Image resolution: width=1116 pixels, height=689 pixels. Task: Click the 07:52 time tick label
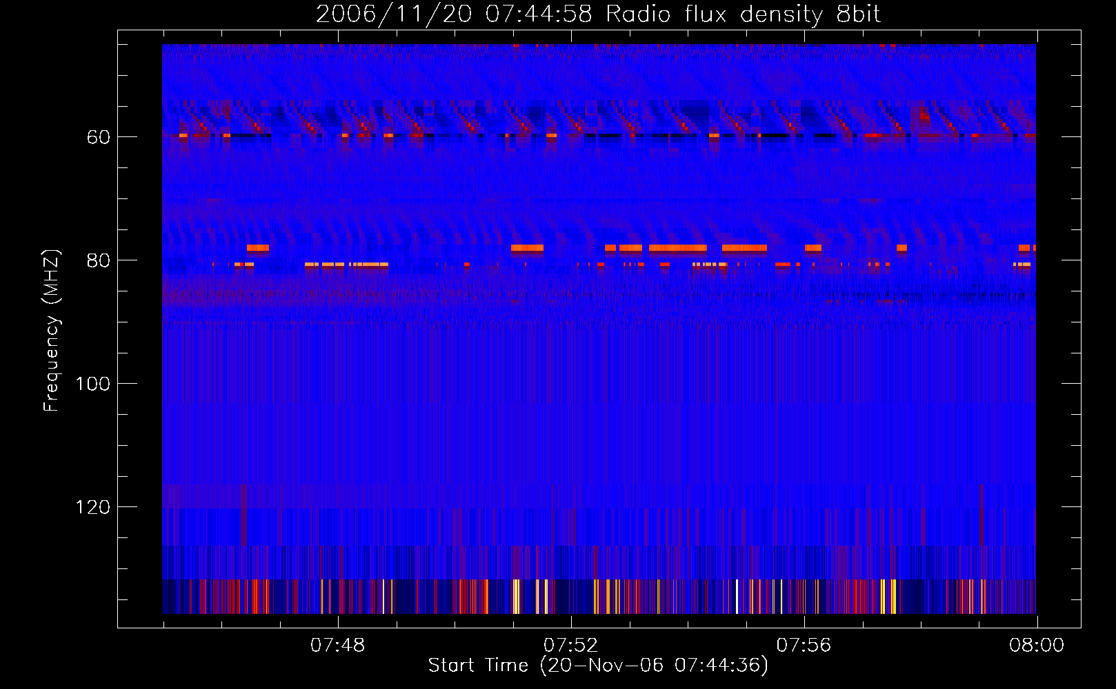(x=570, y=646)
